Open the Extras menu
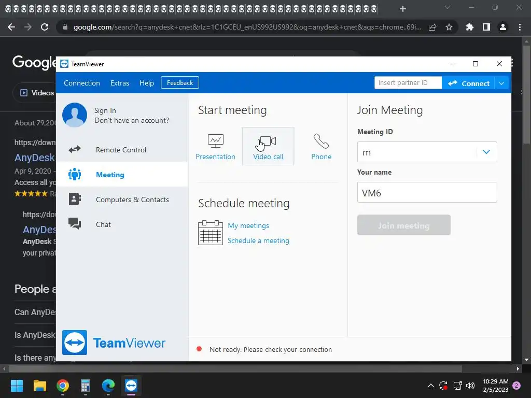 (120, 83)
